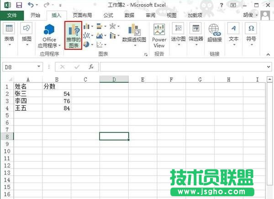Open 筛选器 filters group

196,35
